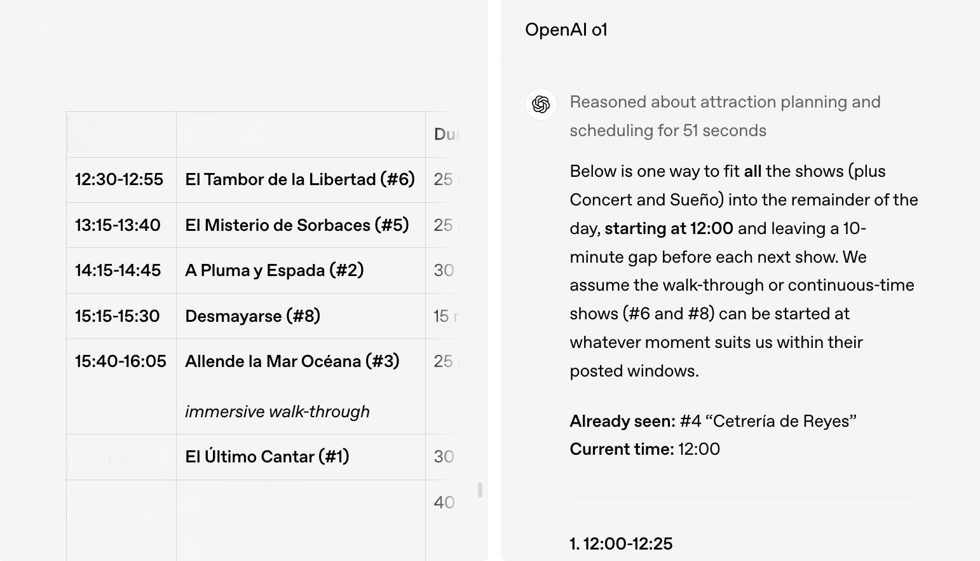Click the '1. 12:00-12:25' schedule item
This screenshot has width=980, height=561.
pyautogui.click(x=621, y=544)
